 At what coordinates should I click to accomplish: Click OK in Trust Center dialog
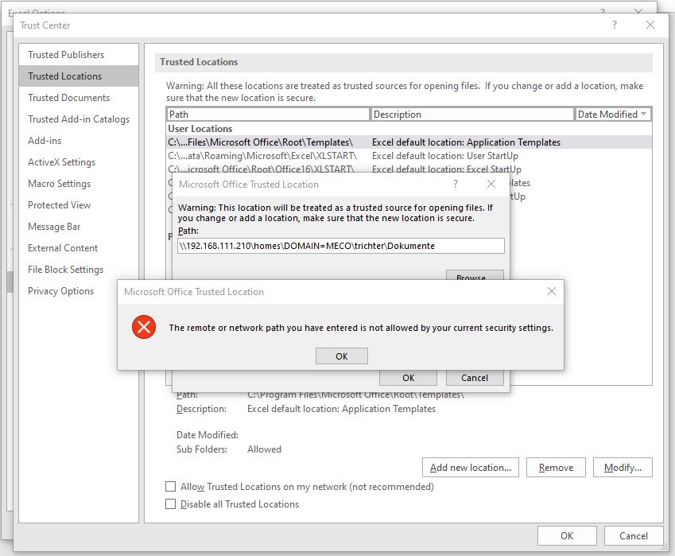567,536
